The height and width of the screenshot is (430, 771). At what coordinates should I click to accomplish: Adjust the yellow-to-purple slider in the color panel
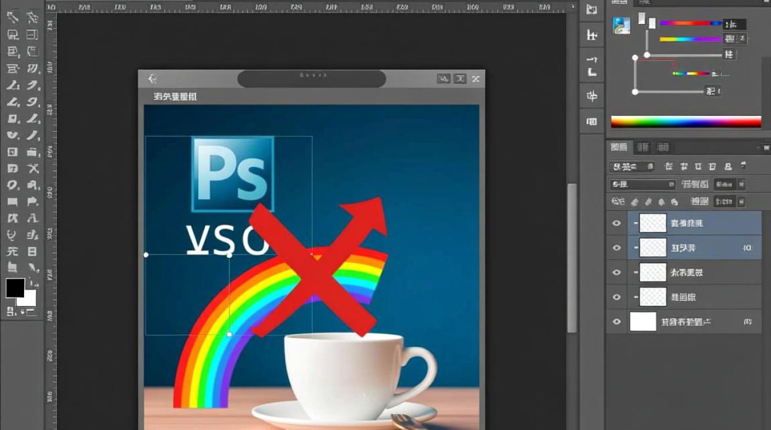(691, 39)
